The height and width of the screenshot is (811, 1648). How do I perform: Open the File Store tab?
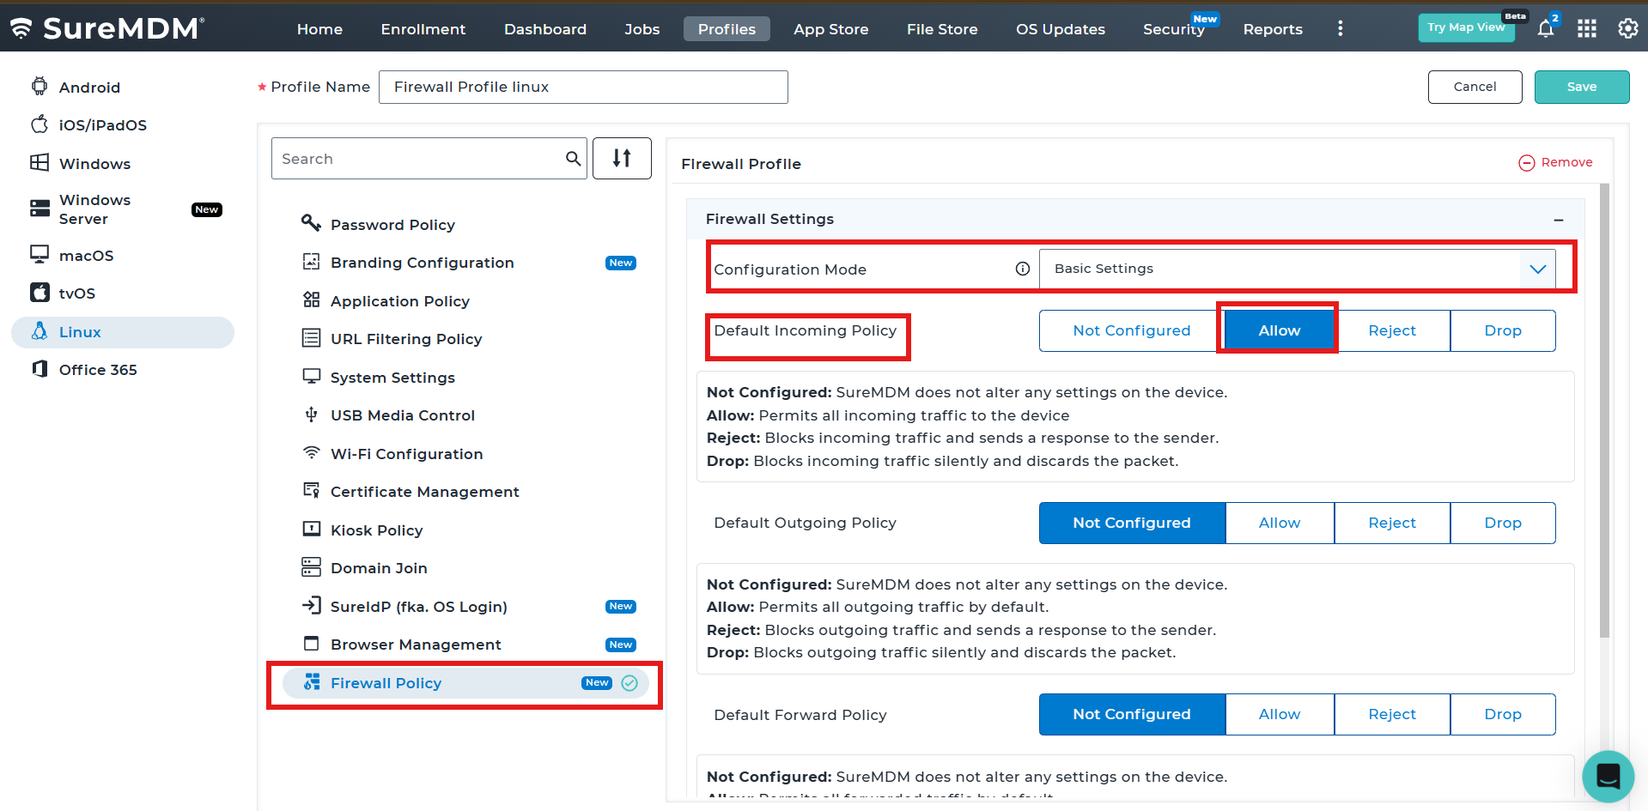point(942,29)
